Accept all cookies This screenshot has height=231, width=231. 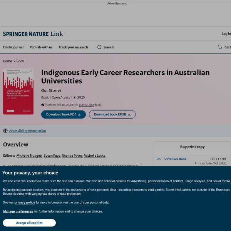coord(29,223)
